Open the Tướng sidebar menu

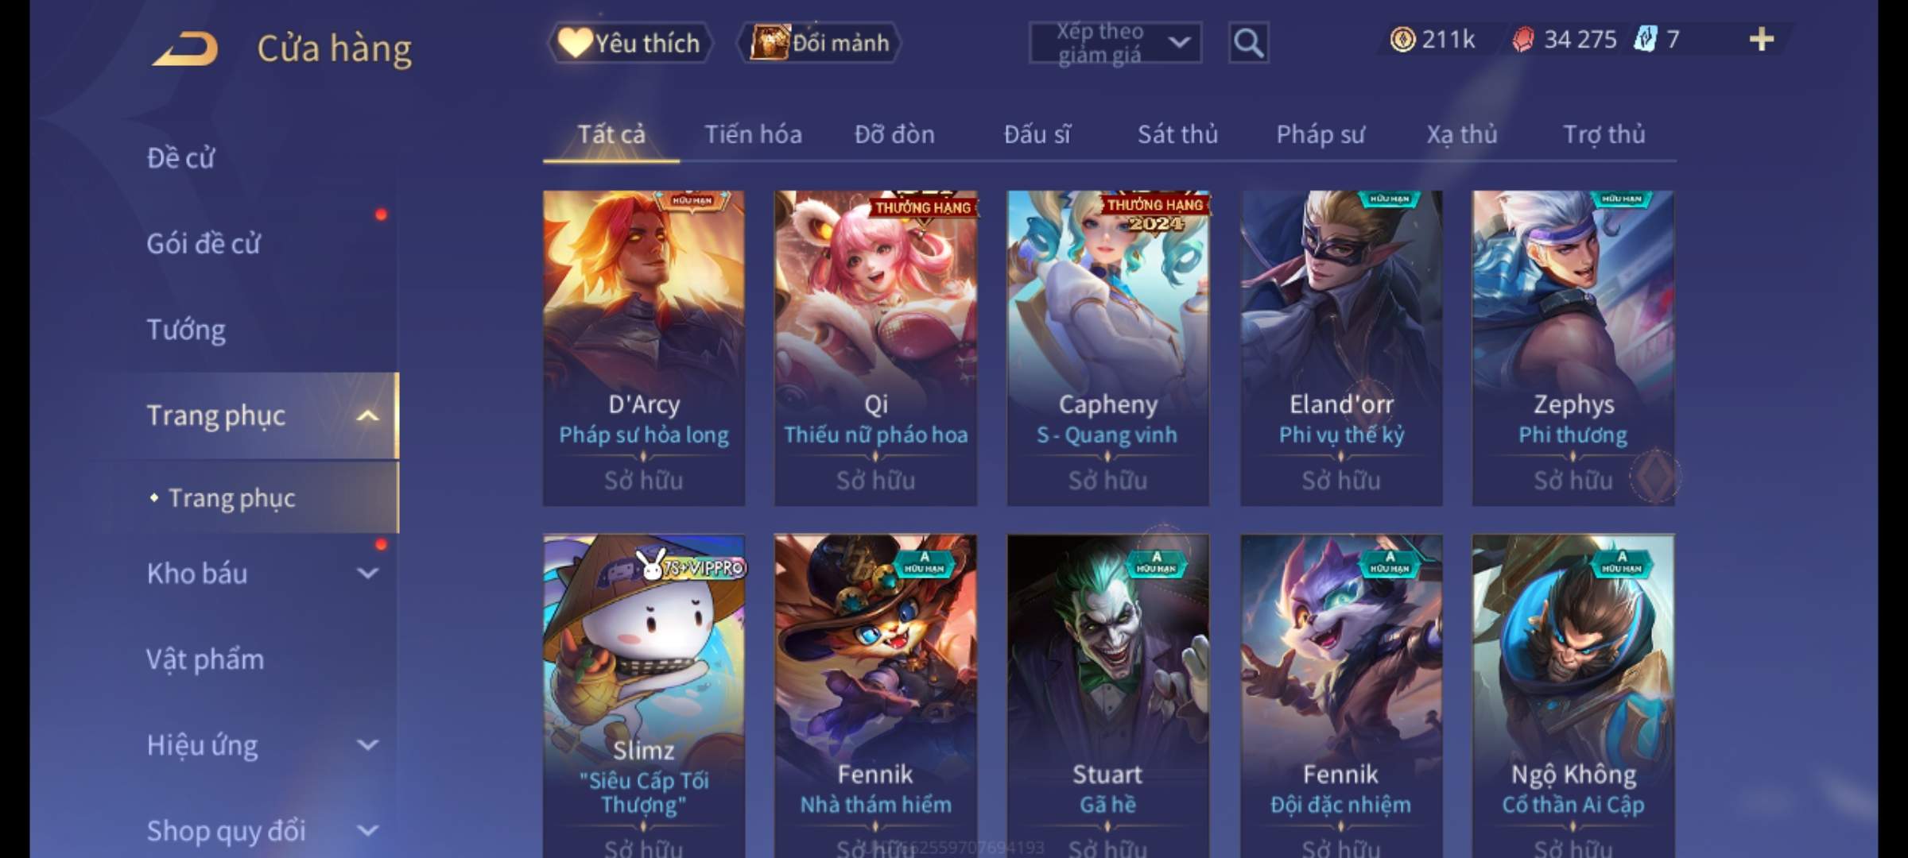[x=186, y=330]
